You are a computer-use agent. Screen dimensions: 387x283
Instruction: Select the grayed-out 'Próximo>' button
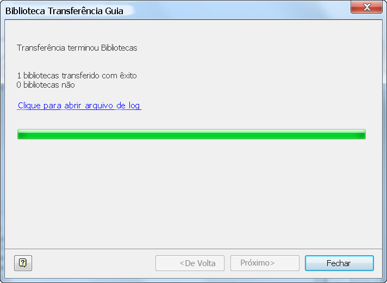pos(265,263)
